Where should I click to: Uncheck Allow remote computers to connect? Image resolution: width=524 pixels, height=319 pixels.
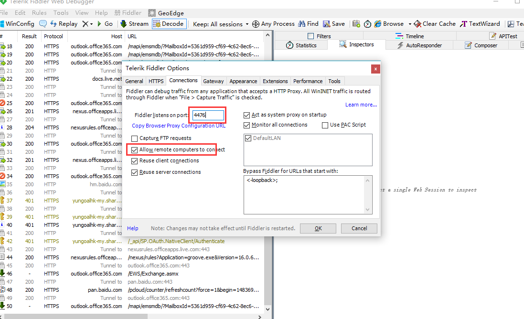[135, 149]
